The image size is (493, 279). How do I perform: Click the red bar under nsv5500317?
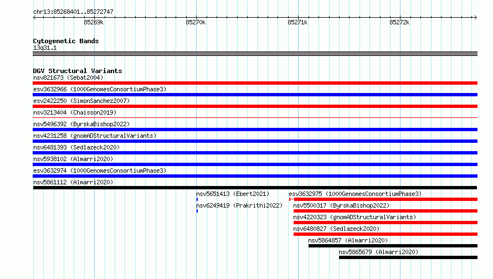click(x=386, y=211)
